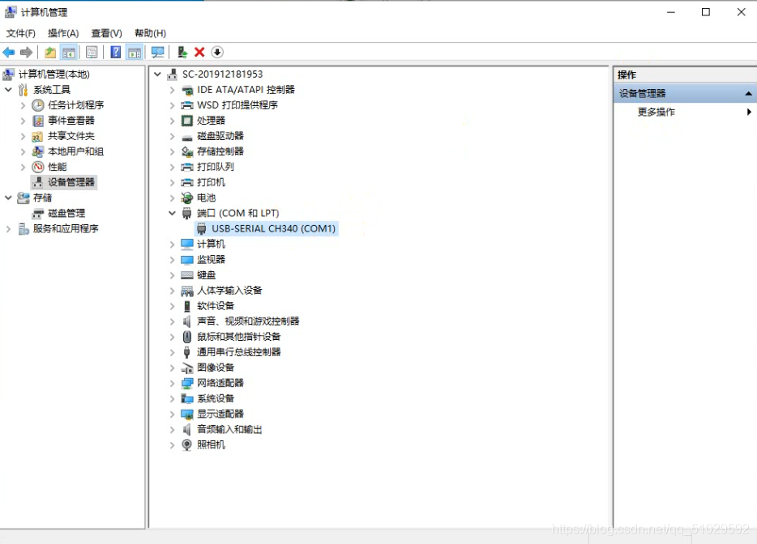Collapse the 系统工具 node
This screenshot has height=544, width=757.
(x=8, y=90)
